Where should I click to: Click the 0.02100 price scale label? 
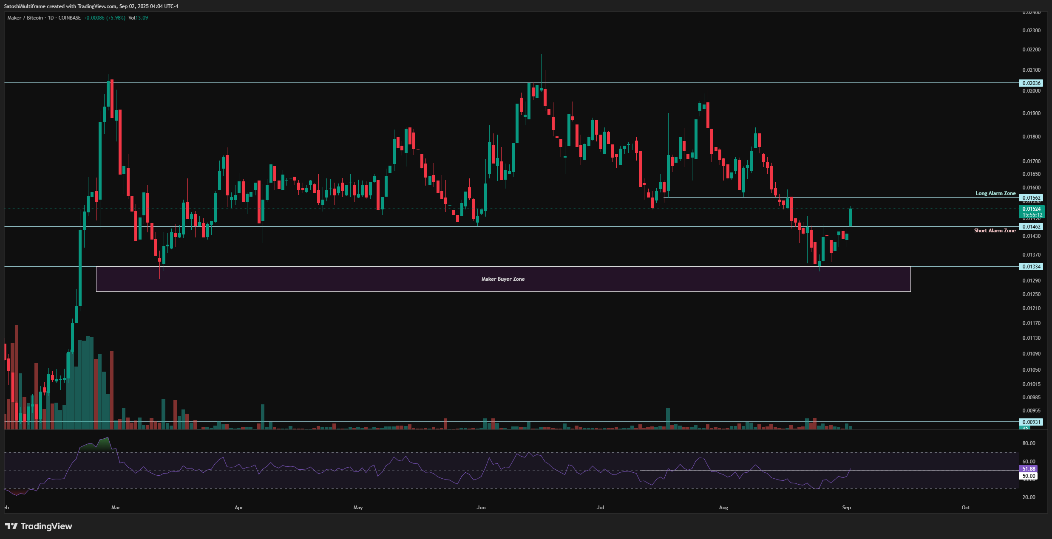pyautogui.click(x=1032, y=70)
